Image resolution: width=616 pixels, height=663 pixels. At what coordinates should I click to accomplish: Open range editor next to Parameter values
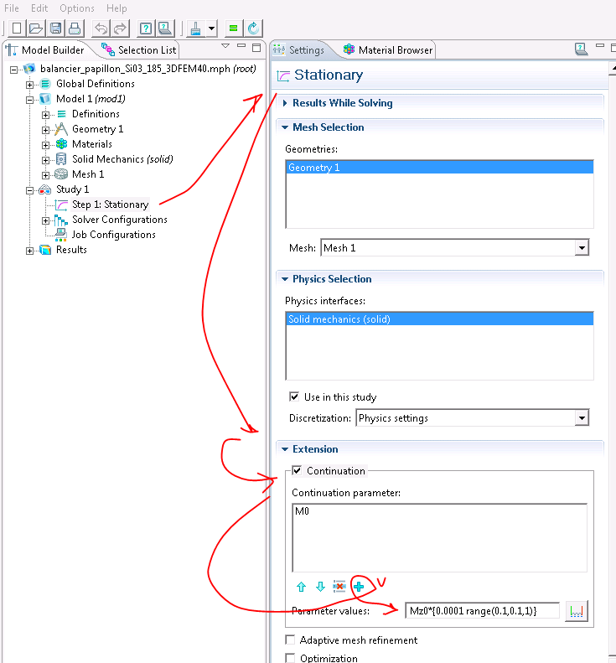[576, 611]
